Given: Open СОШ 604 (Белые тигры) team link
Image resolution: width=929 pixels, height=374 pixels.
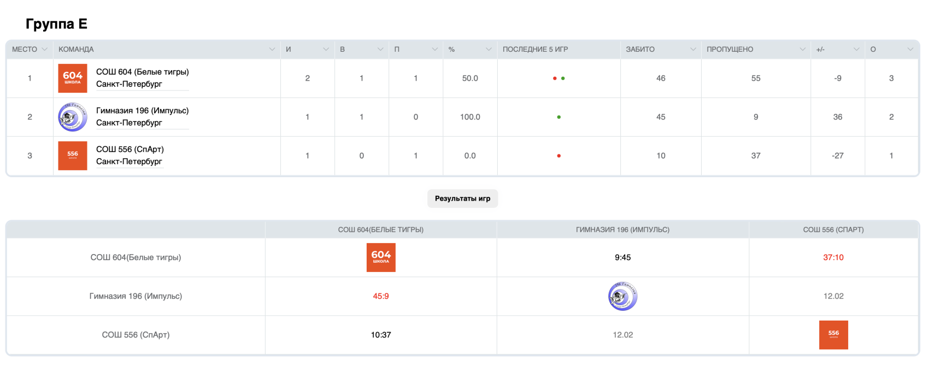Looking at the screenshot, I should coord(142,72).
